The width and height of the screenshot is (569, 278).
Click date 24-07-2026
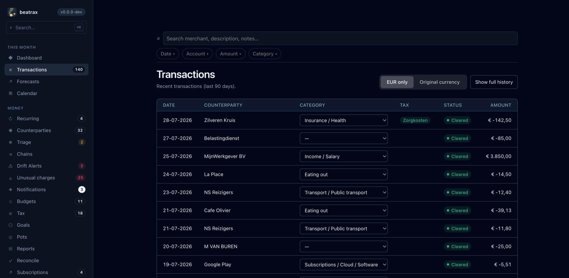[177, 174]
